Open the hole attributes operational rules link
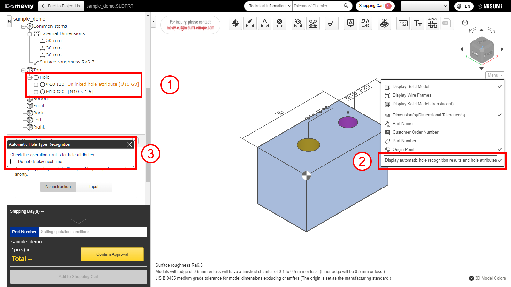511x287 pixels. coord(52,155)
